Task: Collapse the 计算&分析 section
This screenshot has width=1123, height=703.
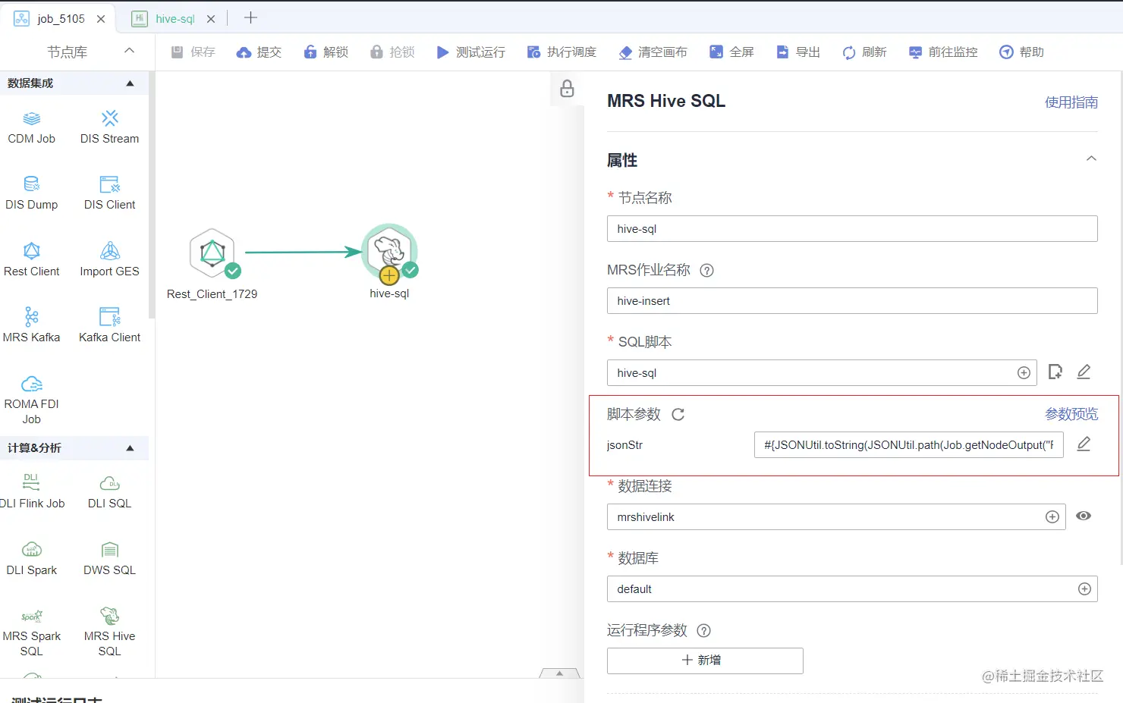Action: 130,448
